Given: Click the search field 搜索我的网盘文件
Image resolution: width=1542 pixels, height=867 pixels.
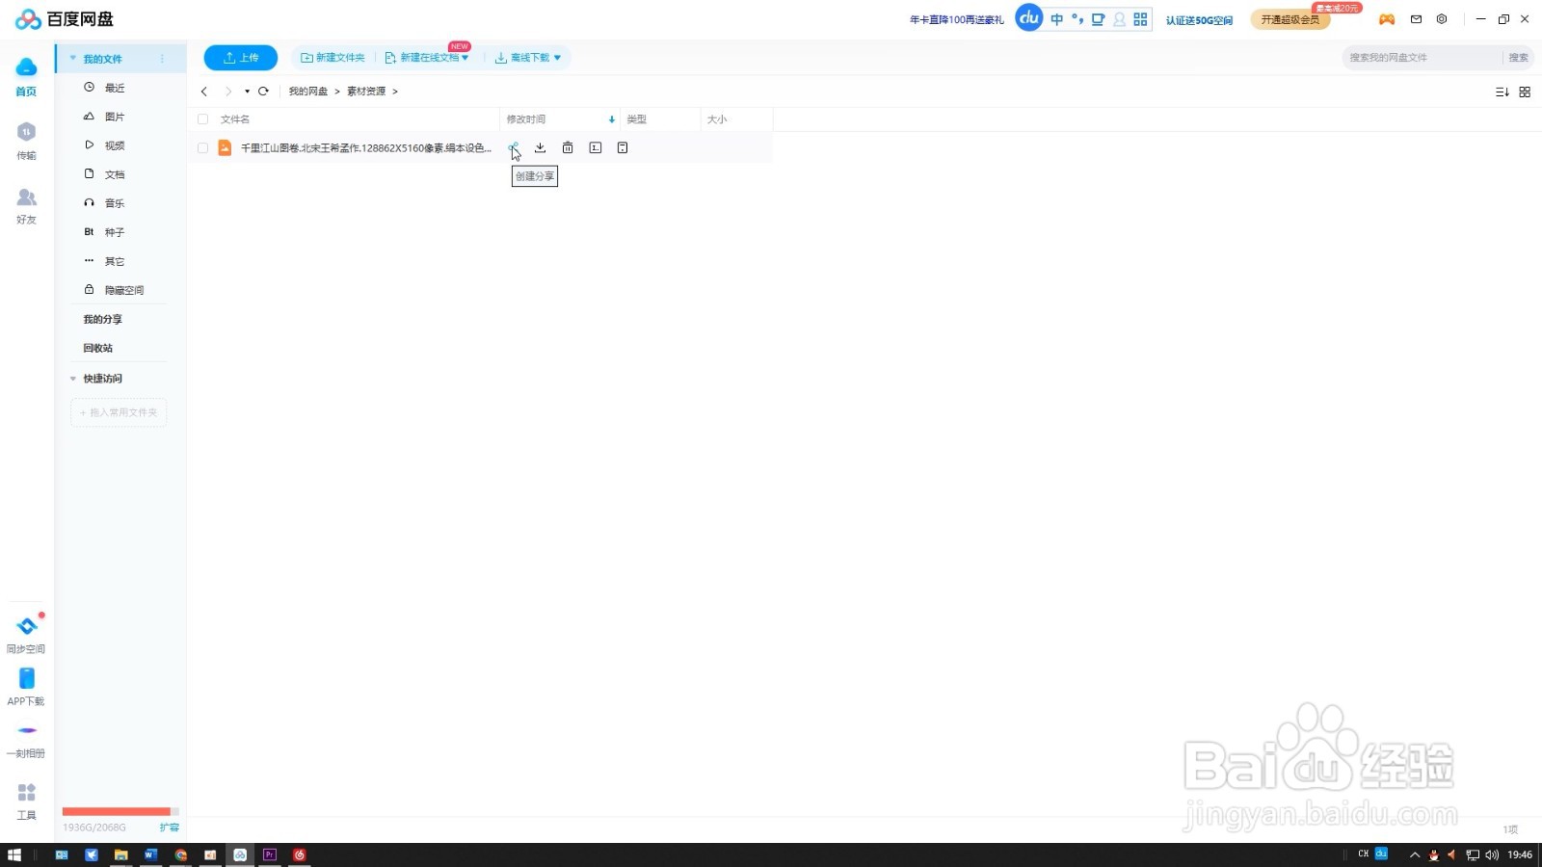Looking at the screenshot, I should click(1421, 58).
